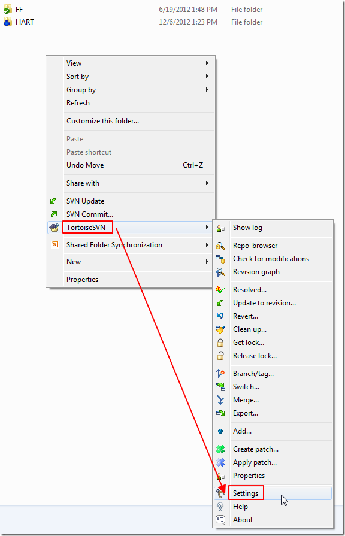This screenshot has height=536, width=345.
Task: Expand the View submenu arrow
Action: click(207, 63)
